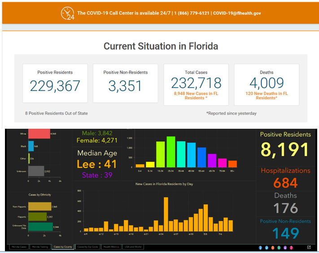
Task: Select the Total Cases card
Action: [196, 85]
